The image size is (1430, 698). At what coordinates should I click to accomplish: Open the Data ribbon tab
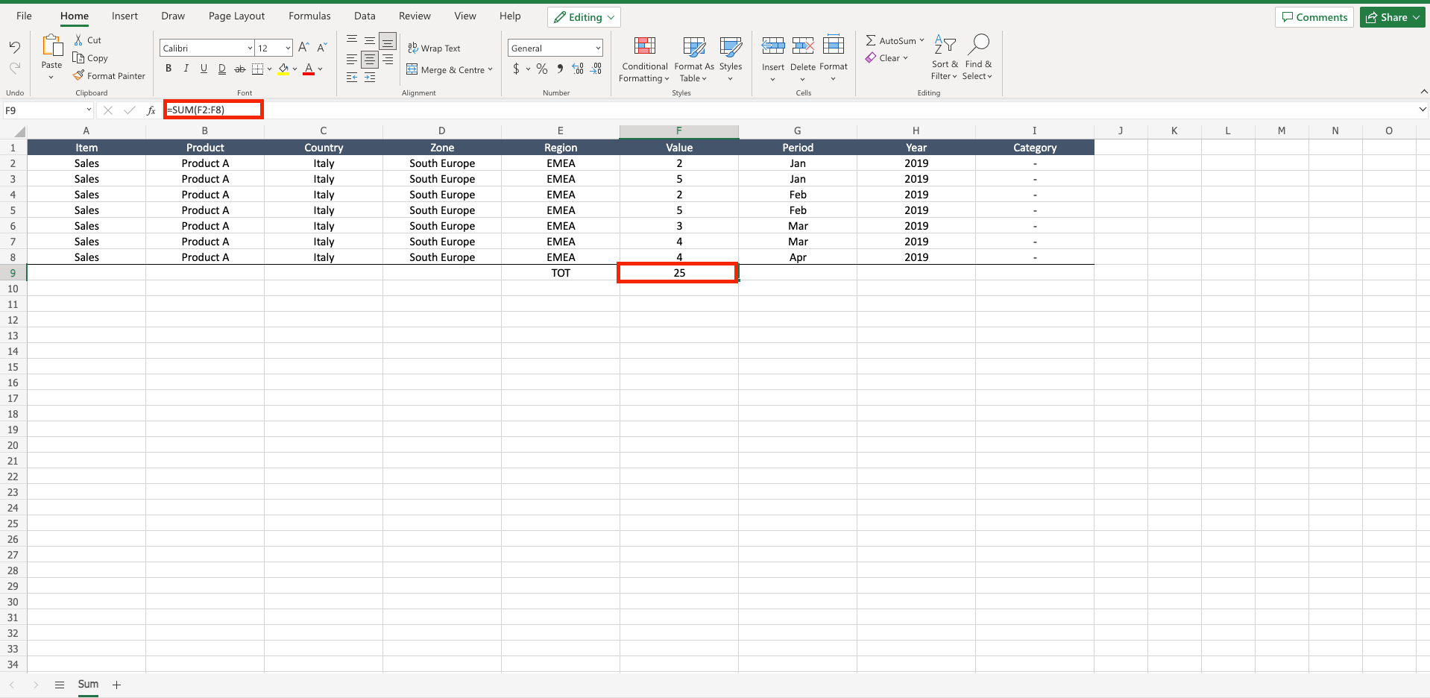coord(364,15)
